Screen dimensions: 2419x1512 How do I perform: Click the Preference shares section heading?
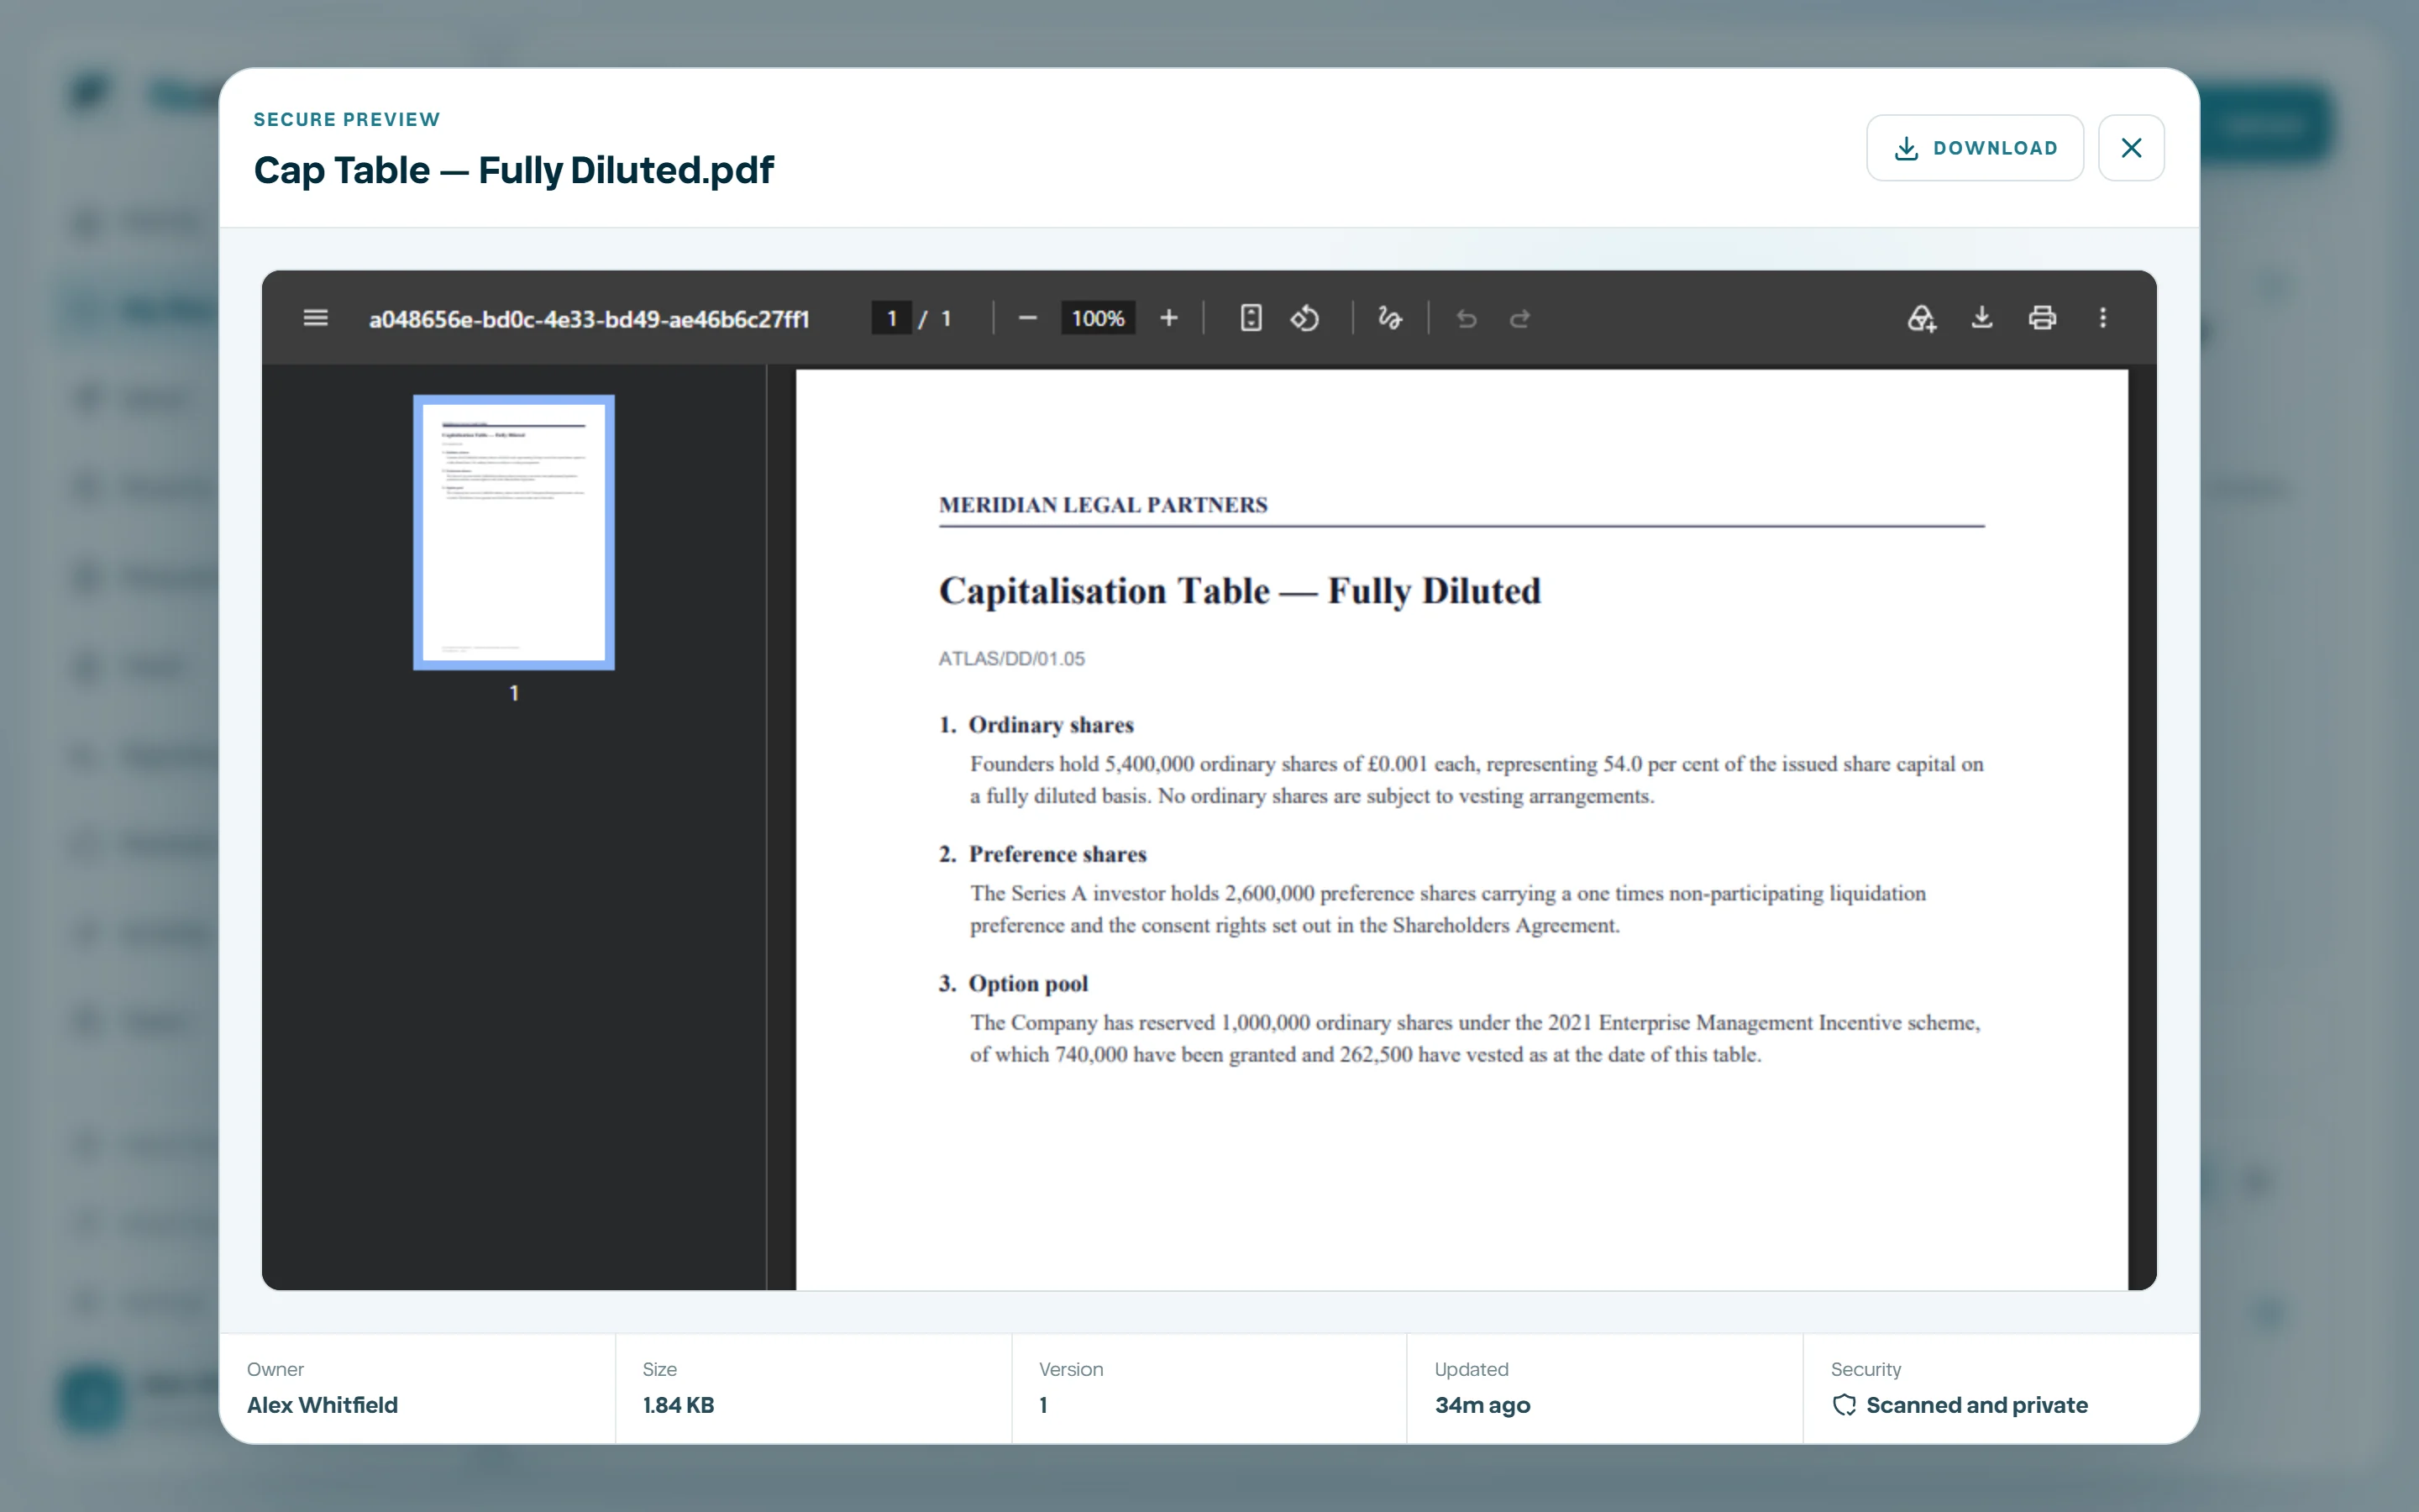pos(1057,854)
